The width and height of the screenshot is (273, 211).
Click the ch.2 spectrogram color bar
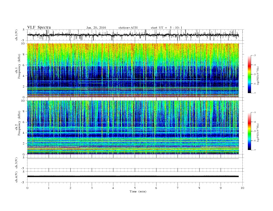(250, 131)
